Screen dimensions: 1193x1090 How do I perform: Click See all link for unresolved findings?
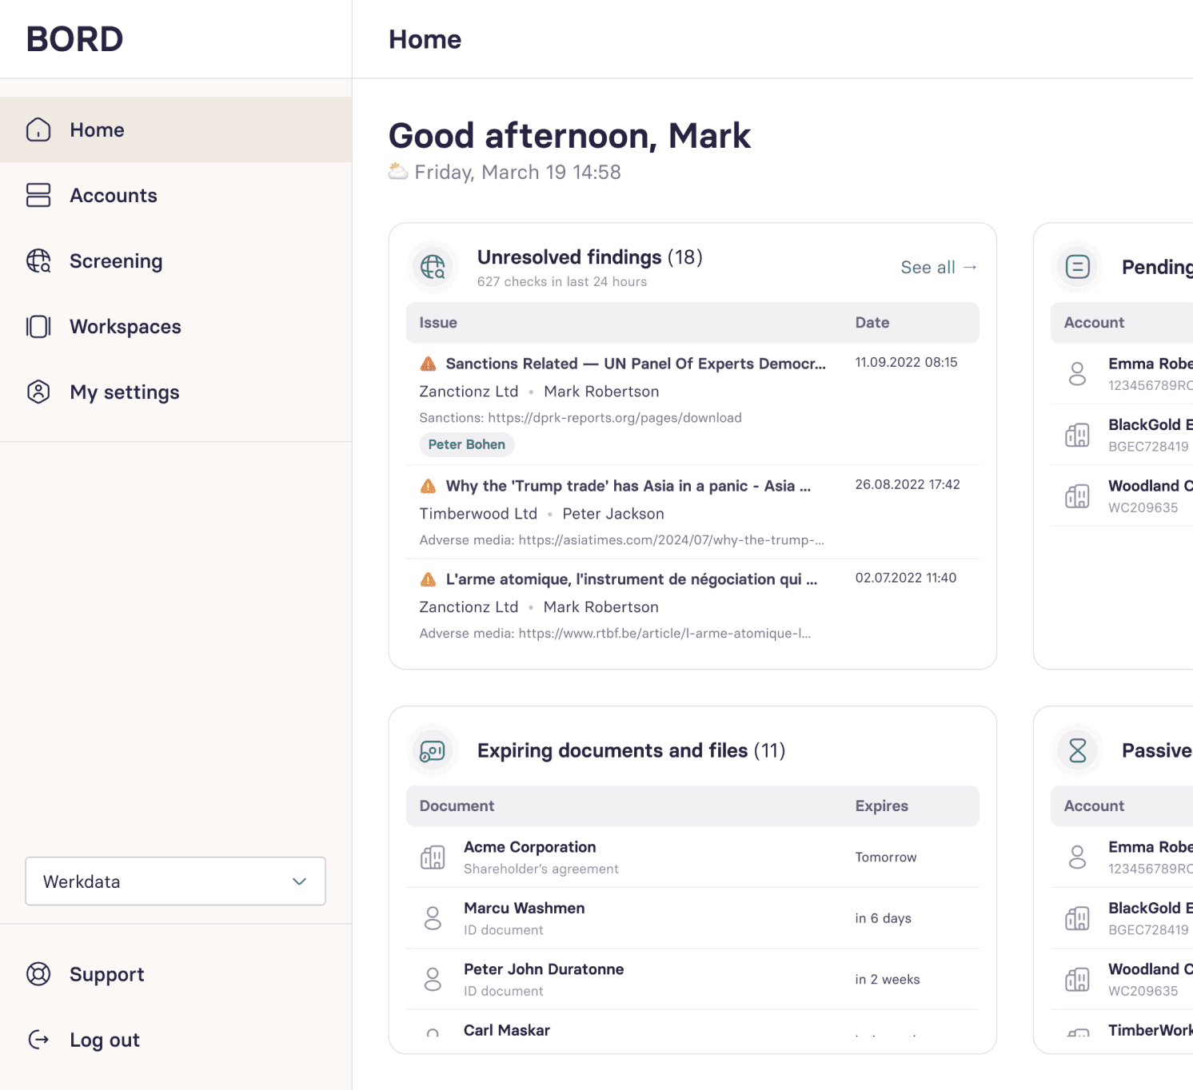pos(939,267)
